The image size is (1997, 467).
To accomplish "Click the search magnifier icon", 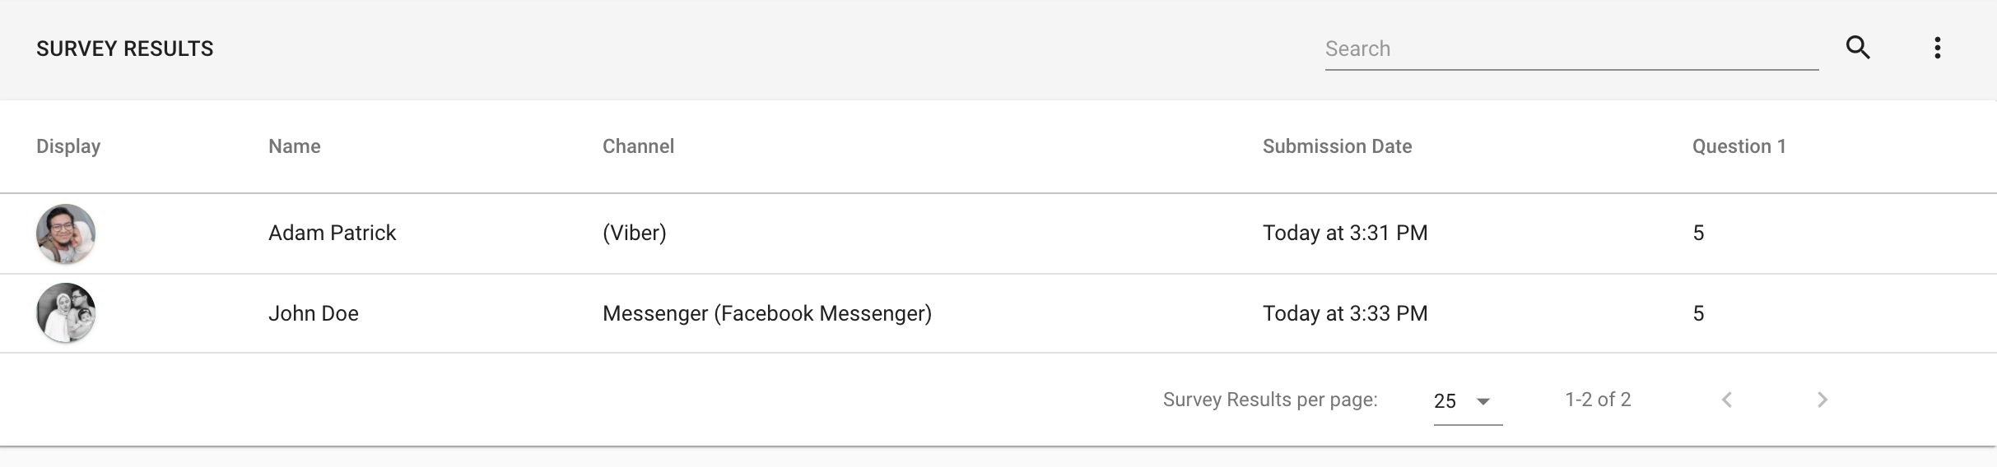I will coord(1858,48).
